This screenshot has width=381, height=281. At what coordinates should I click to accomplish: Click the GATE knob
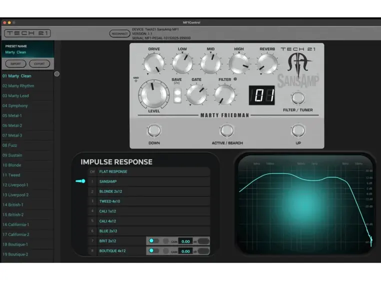(x=196, y=94)
